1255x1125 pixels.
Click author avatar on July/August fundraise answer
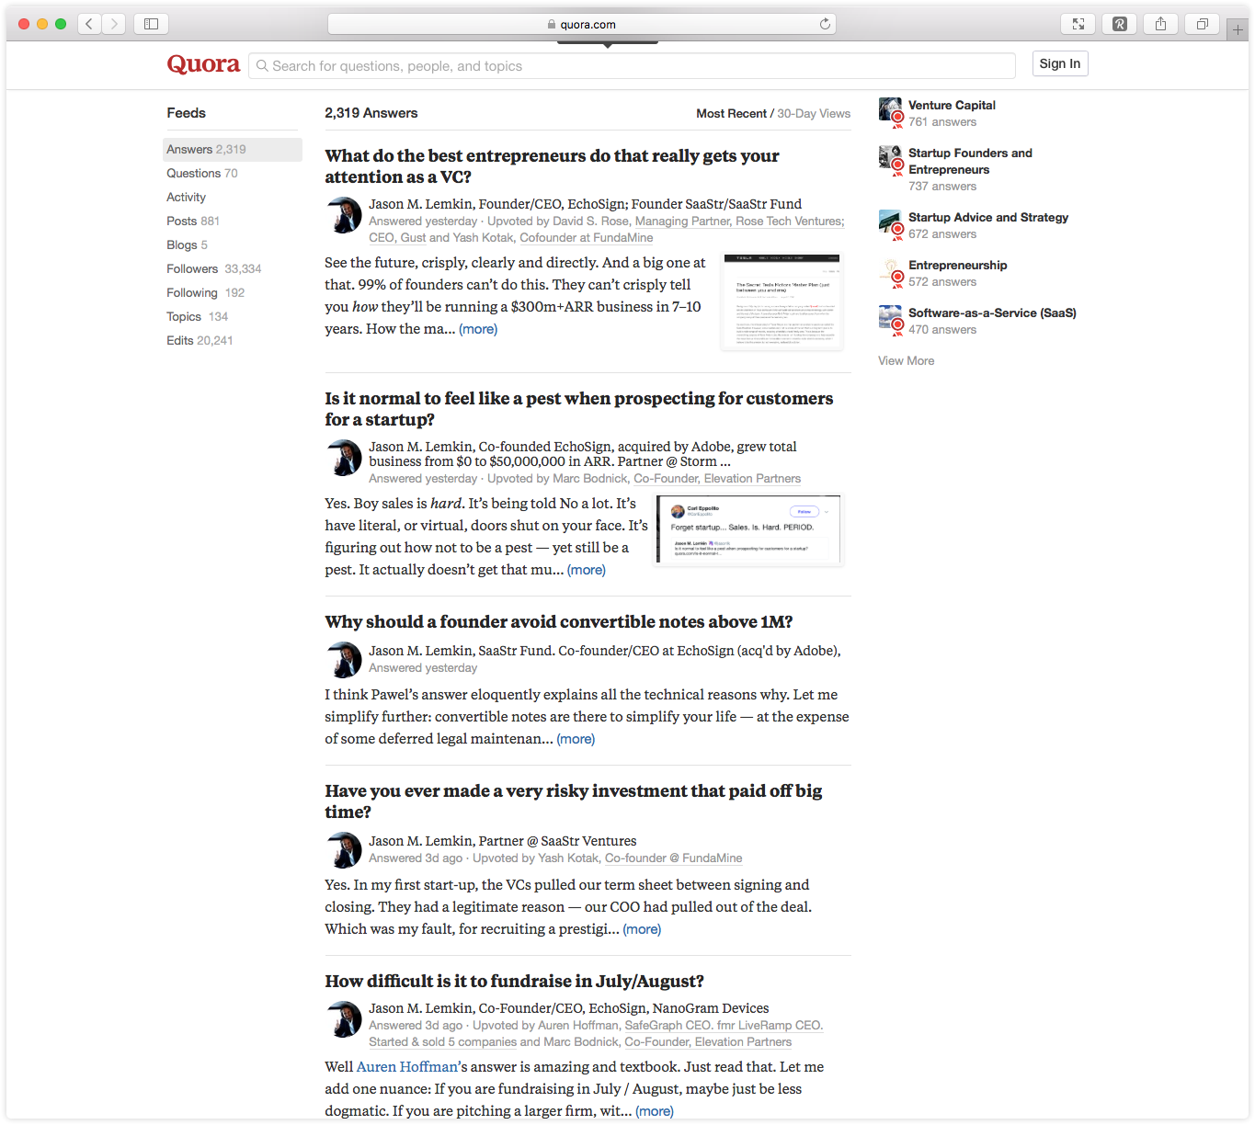click(344, 1019)
